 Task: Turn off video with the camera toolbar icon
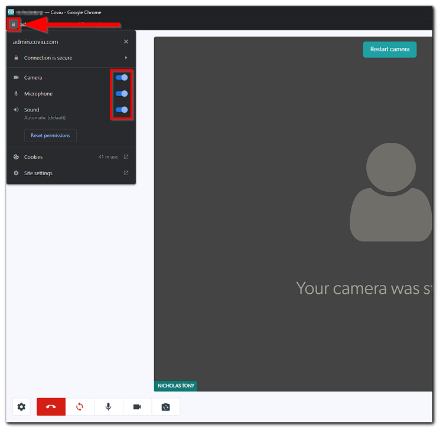(137, 407)
